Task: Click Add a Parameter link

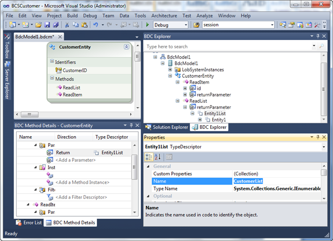Action: tap(75, 160)
